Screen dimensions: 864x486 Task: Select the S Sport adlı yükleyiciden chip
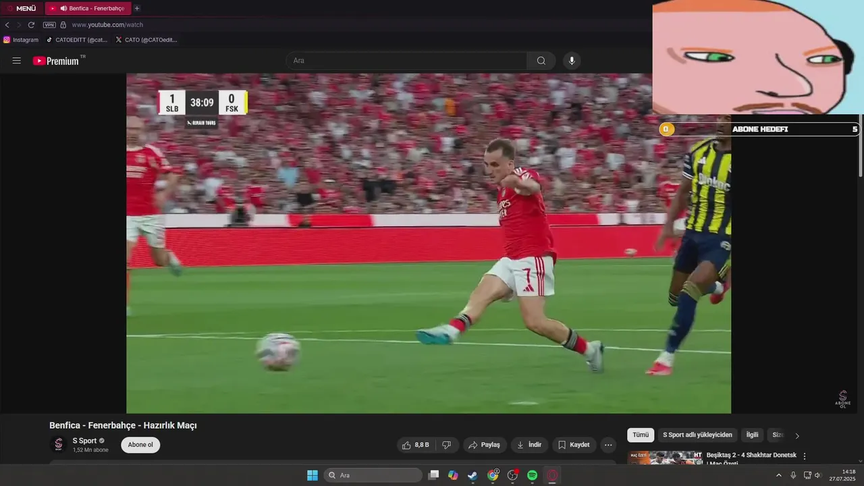697,435
